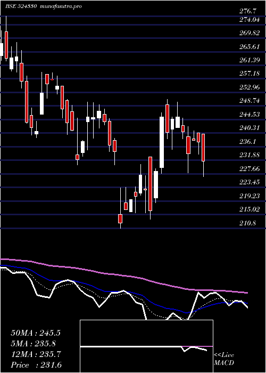266x373 pixels.
Task: Select the 265.61 price level label
Action: tap(249, 47)
